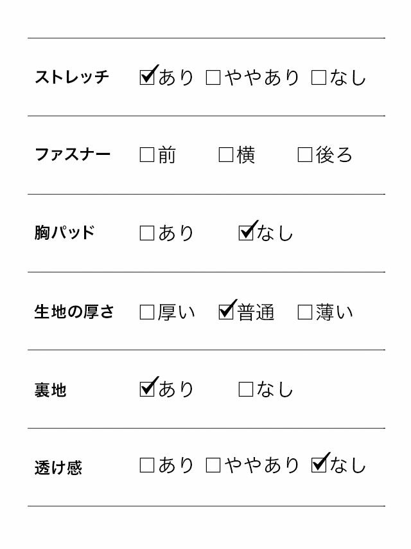The image size is (411, 549).
Task: Uncheck 裏地 あり checkbox
Action: 147,389
